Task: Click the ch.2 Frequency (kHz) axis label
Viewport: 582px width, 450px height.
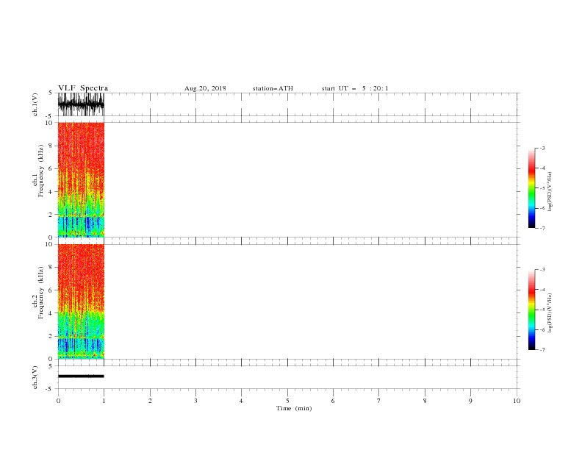Action: click(x=38, y=293)
